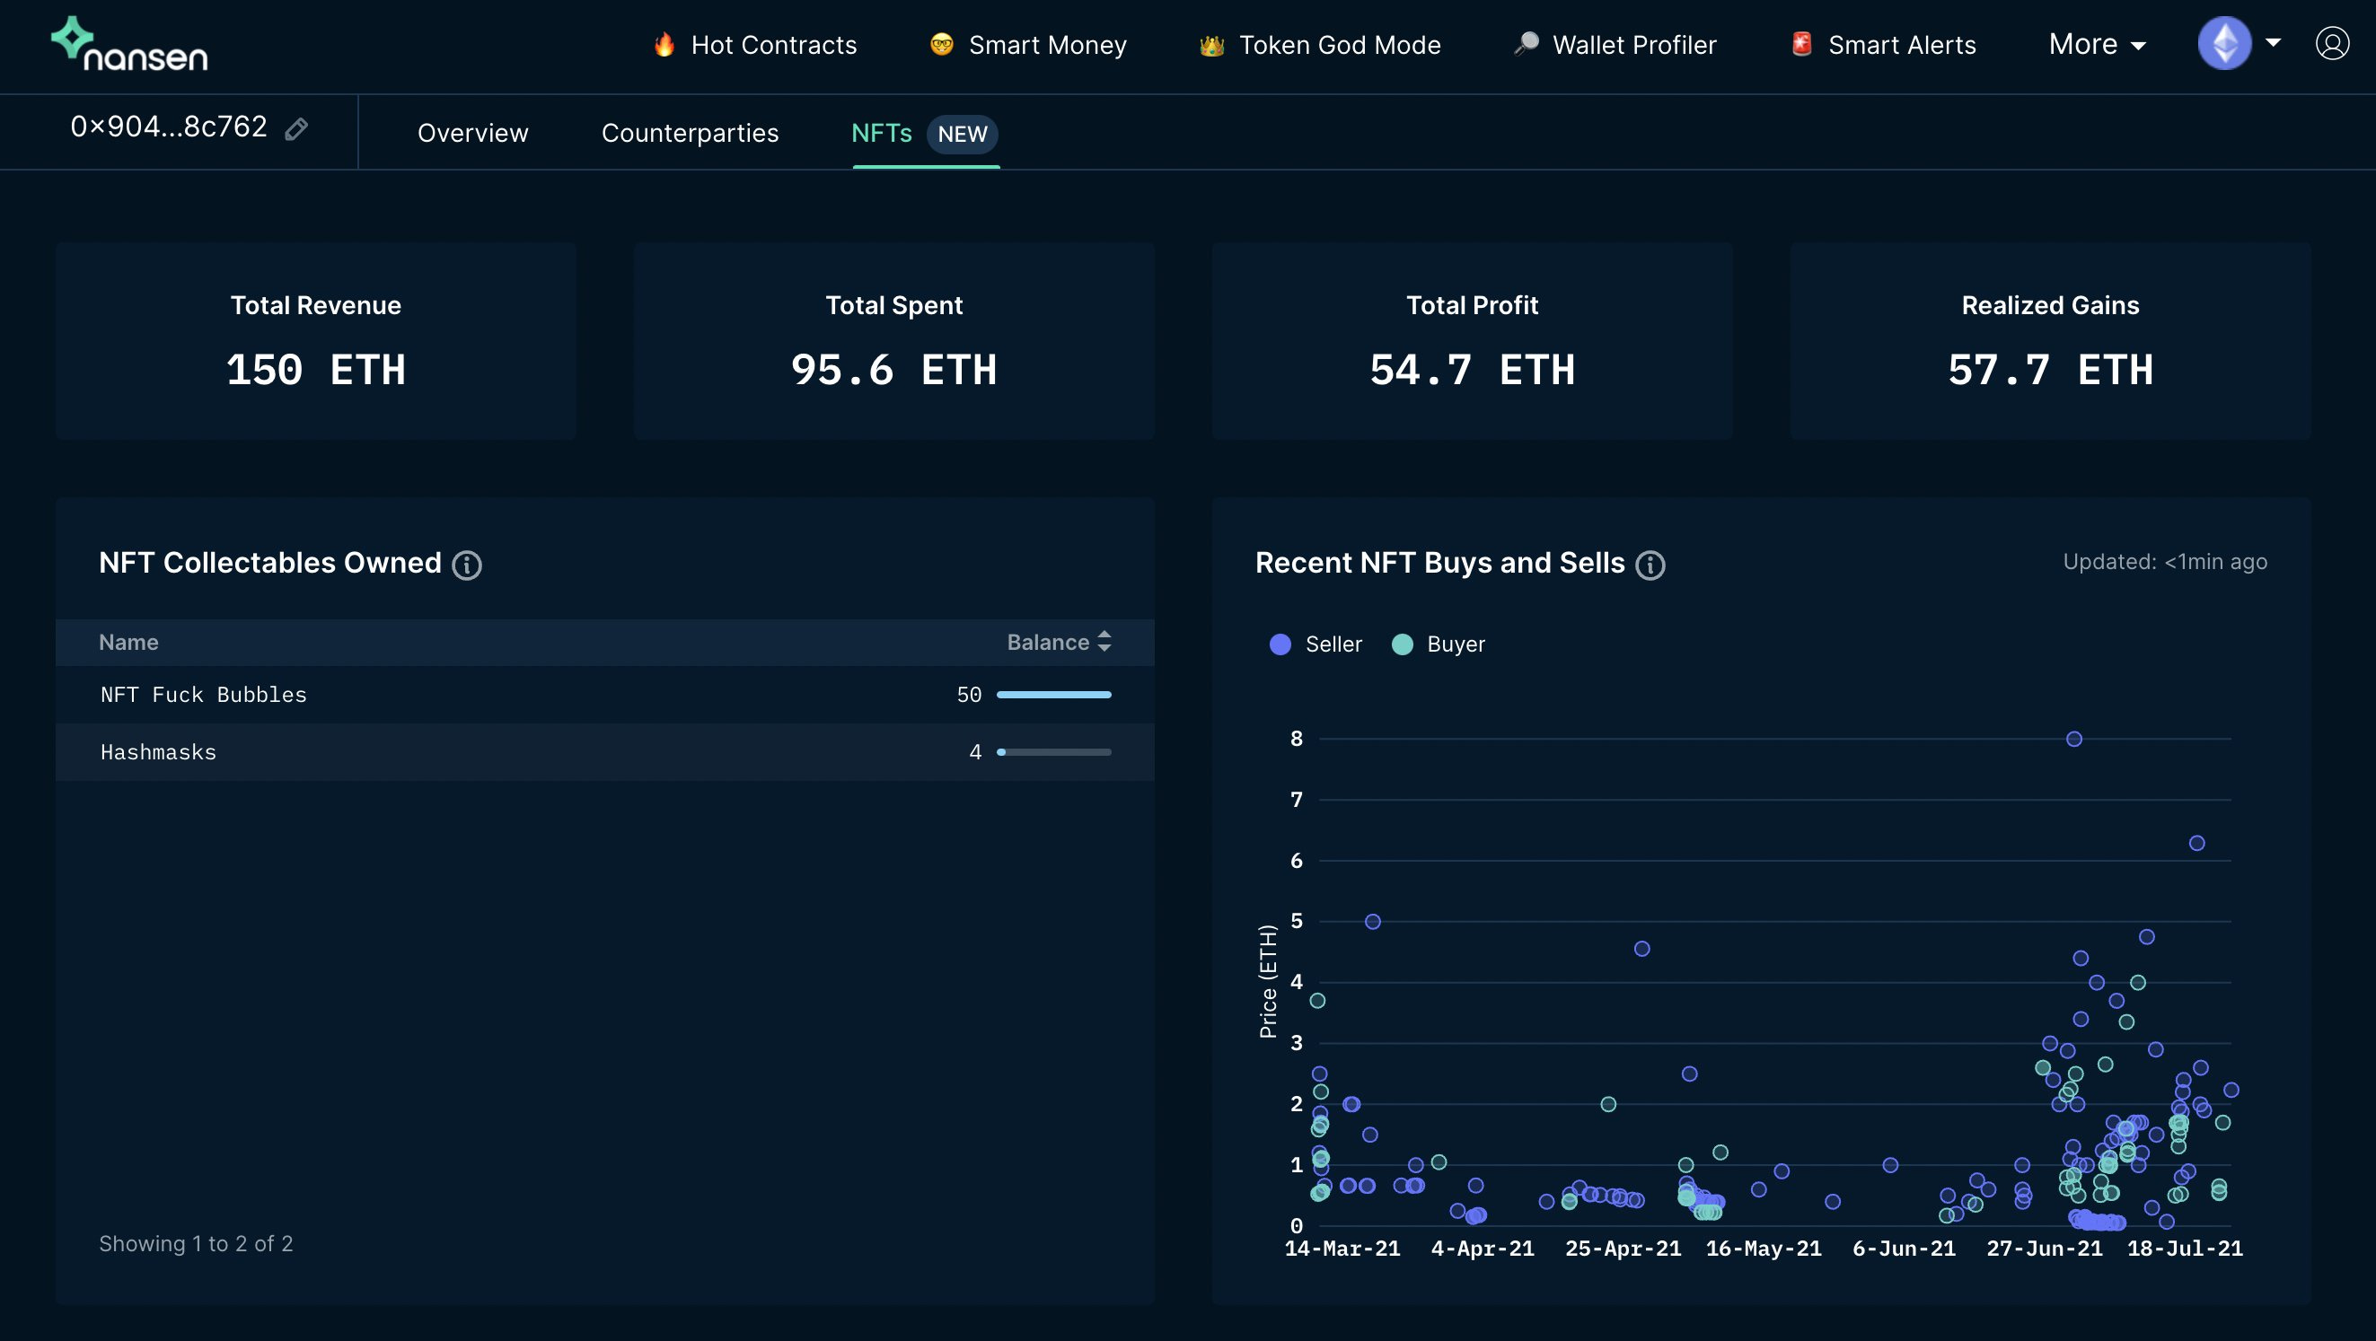Viewport: 2376px width, 1341px height.
Task: Click info icon next to NFT Collectables Owned
Action: [467, 565]
